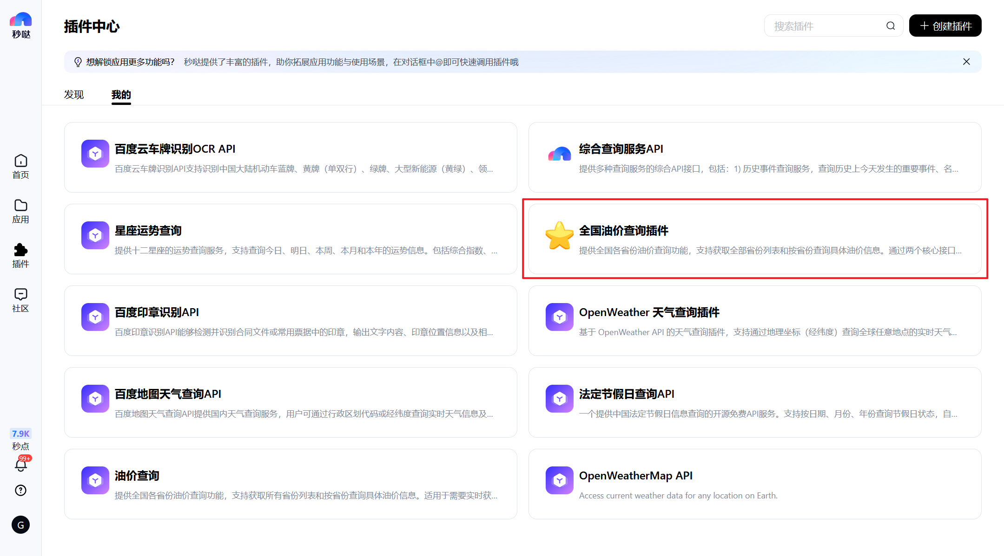Open 应用 from the left sidebar

(20, 211)
